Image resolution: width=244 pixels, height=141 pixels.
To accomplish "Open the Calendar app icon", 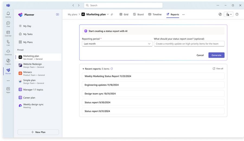I will tap(8, 33).
